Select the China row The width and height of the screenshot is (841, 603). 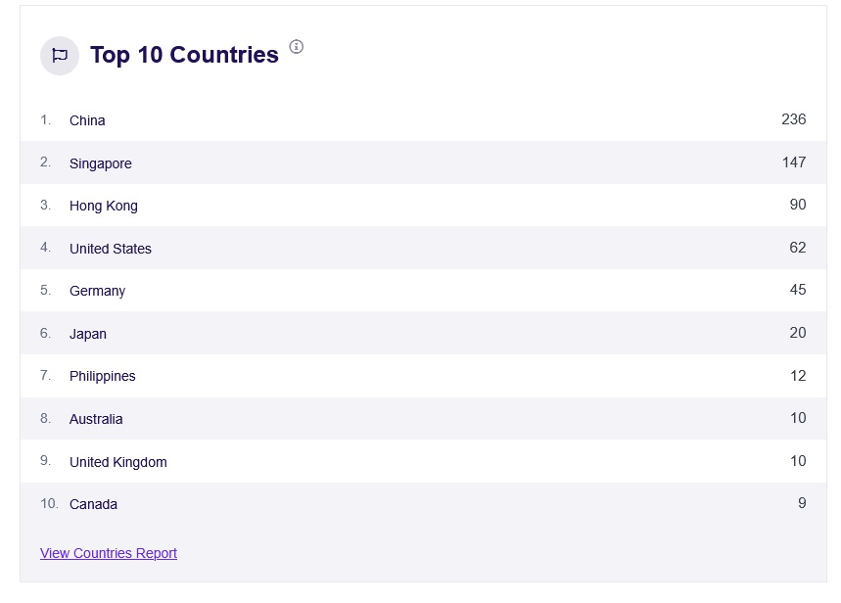pos(87,120)
